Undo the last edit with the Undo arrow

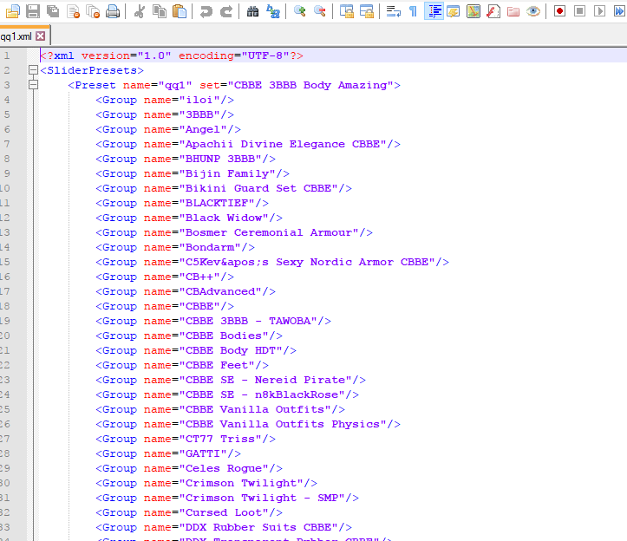(x=206, y=11)
